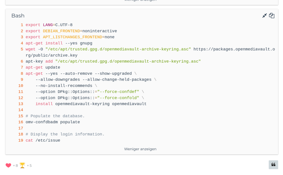Click the wget keyring download line
This screenshot has height=175, width=283.
coord(150,52)
